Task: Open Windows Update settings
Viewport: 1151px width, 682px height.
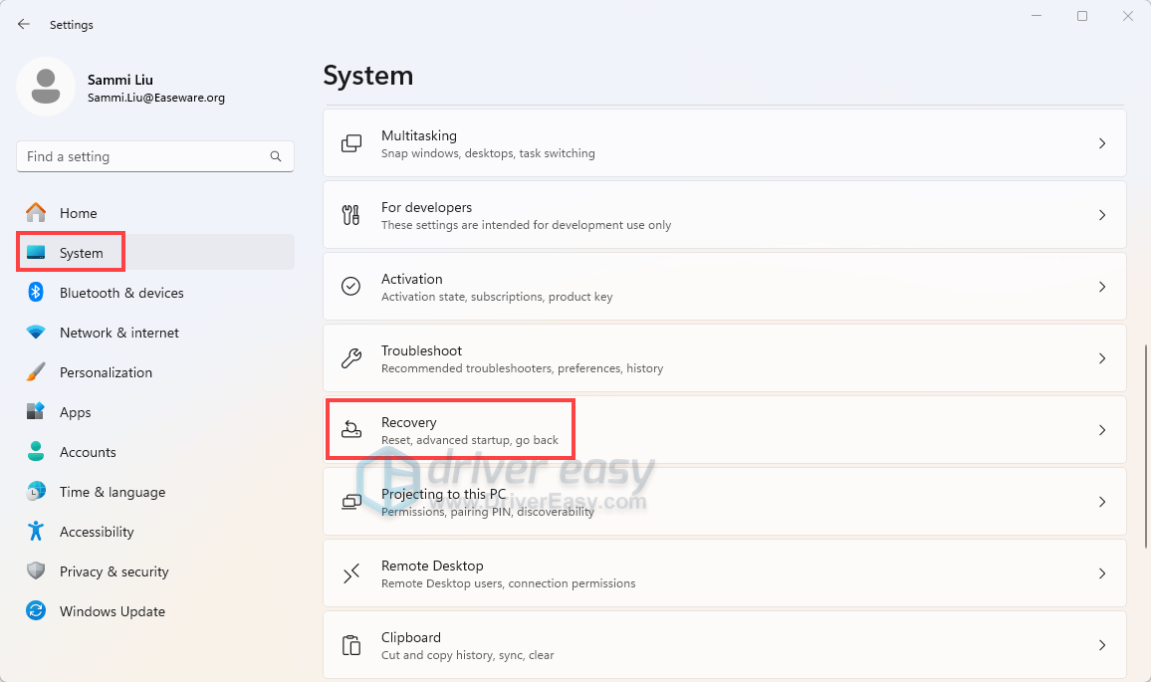Action: 112,611
